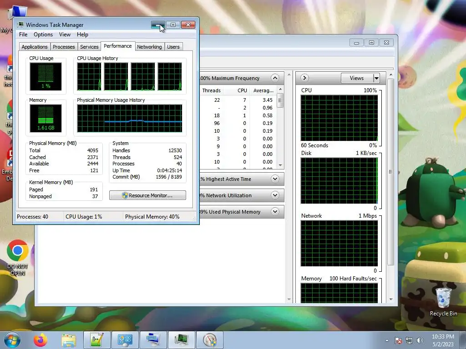
Task: Click Commit (MB) value 1596 / 8189
Action: point(169,177)
